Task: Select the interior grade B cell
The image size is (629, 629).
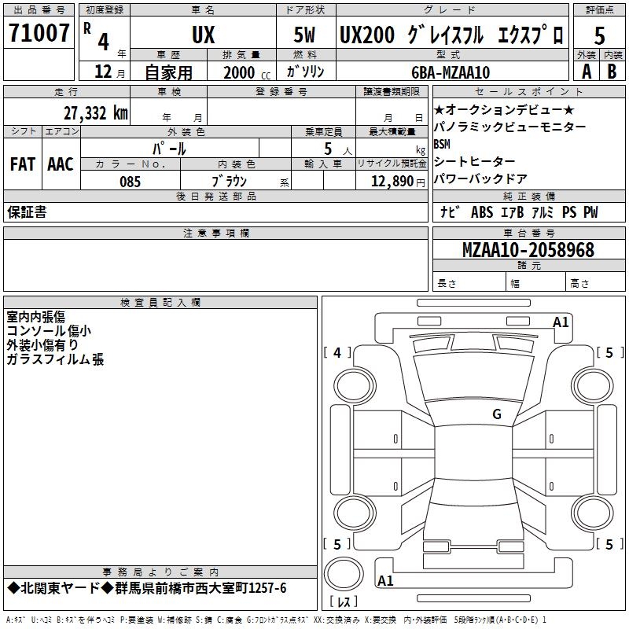Action: (x=612, y=71)
